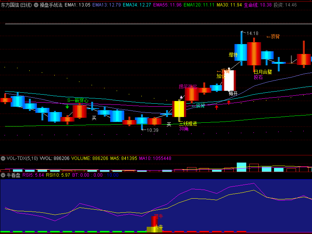The image size is (312, 234).
Task: Select the 三线推进 pattern label
Action: pos(188,124)
